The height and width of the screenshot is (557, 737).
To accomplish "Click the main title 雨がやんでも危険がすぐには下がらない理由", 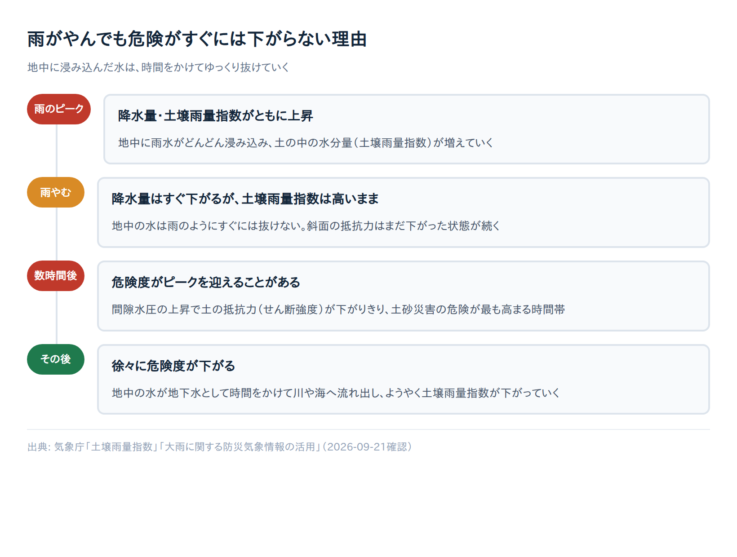I will pos(197,39).
